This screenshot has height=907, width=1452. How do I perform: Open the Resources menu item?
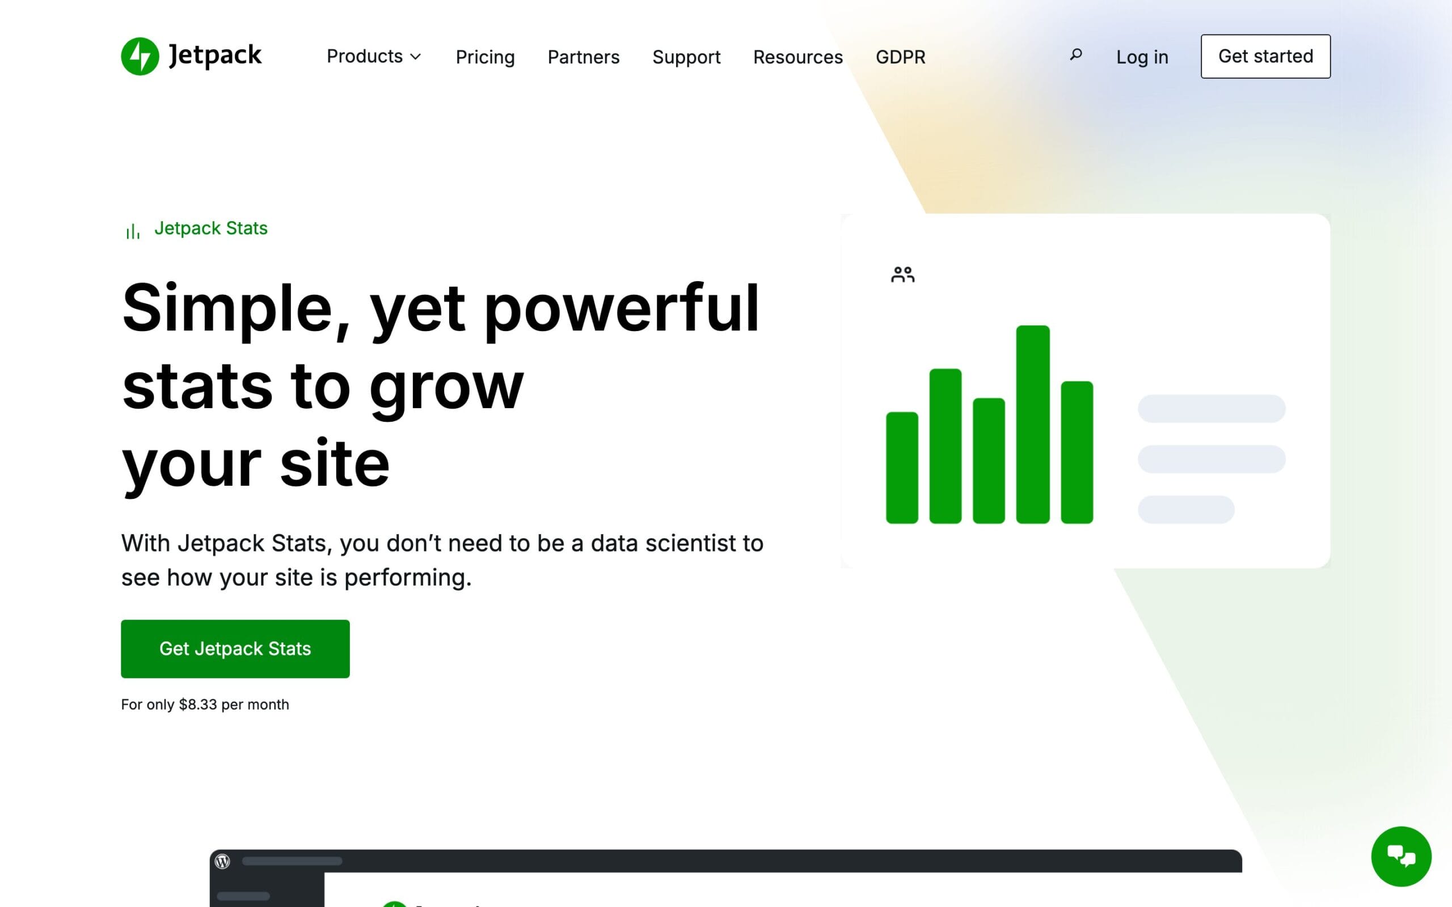point(797,57)
